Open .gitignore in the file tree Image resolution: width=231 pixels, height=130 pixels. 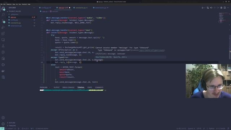click(x=14, y=14)
